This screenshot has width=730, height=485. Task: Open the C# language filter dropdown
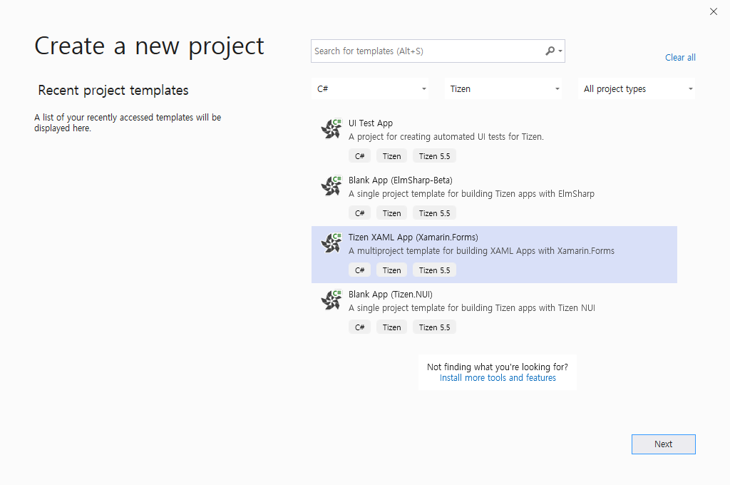371,89
